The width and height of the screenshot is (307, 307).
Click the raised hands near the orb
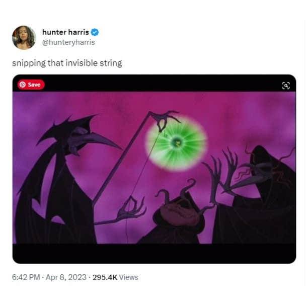[221, 173]
